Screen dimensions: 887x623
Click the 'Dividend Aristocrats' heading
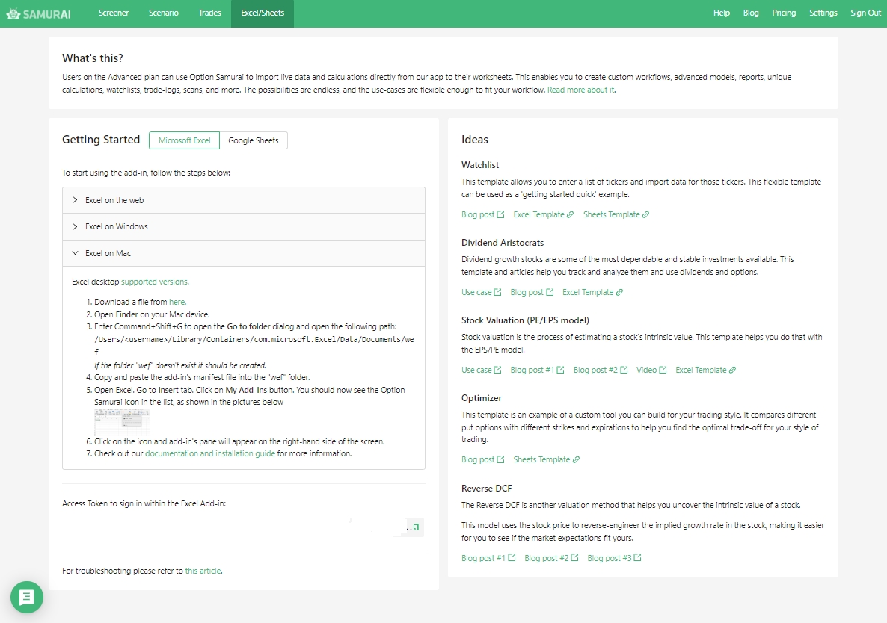503,243
